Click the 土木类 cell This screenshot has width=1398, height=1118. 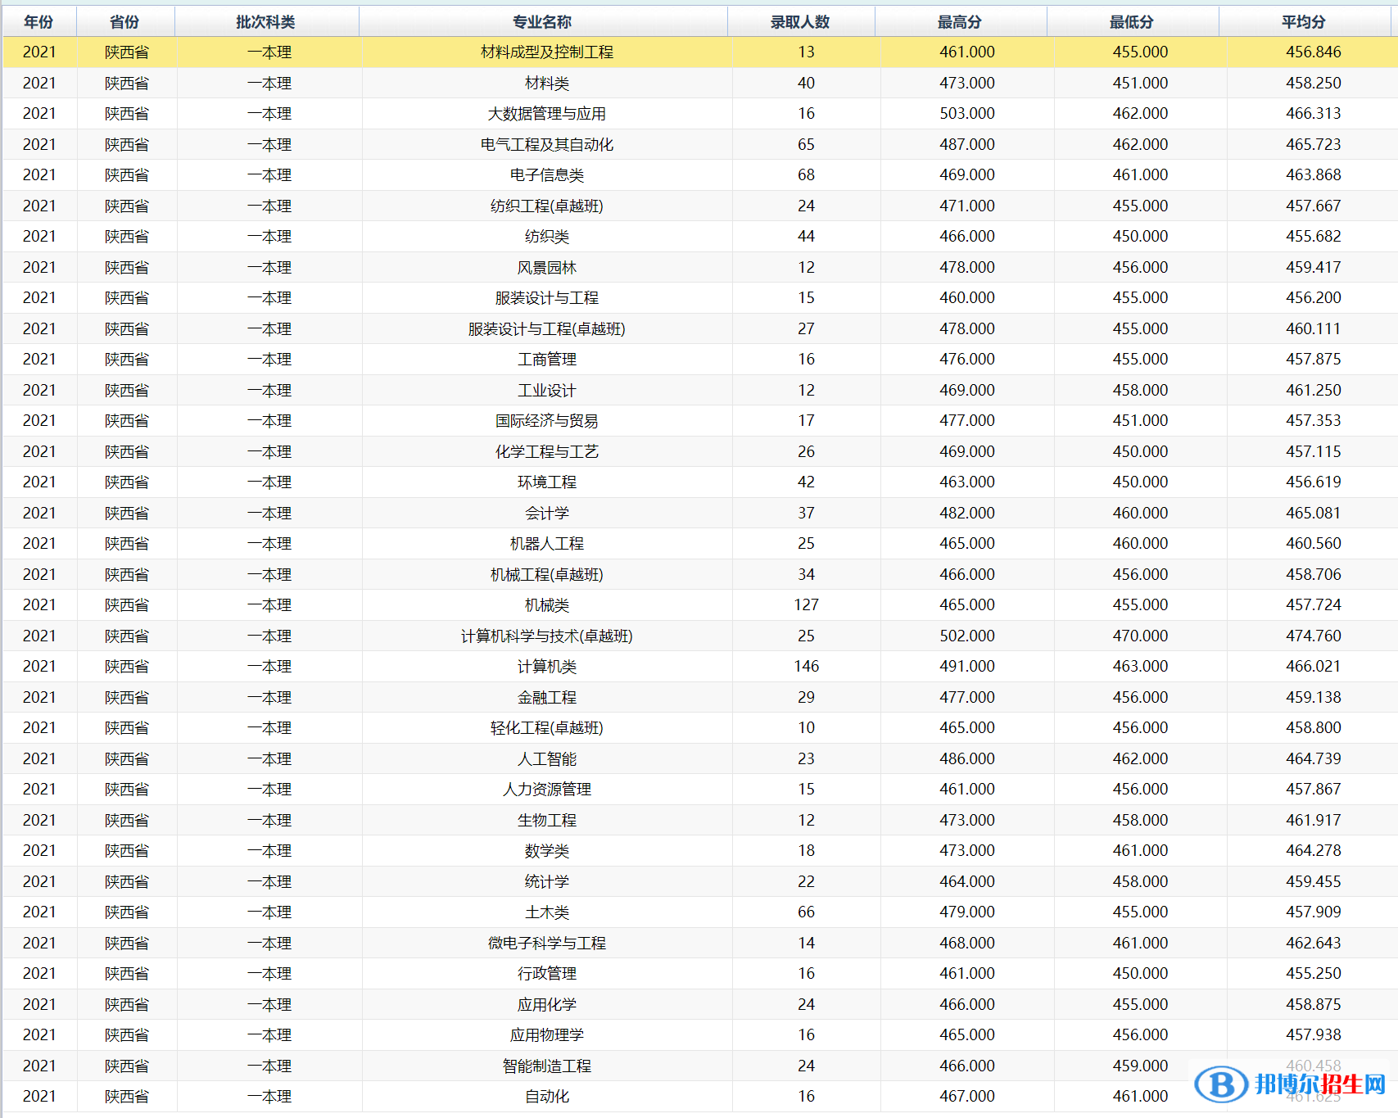tap(547, 912)
